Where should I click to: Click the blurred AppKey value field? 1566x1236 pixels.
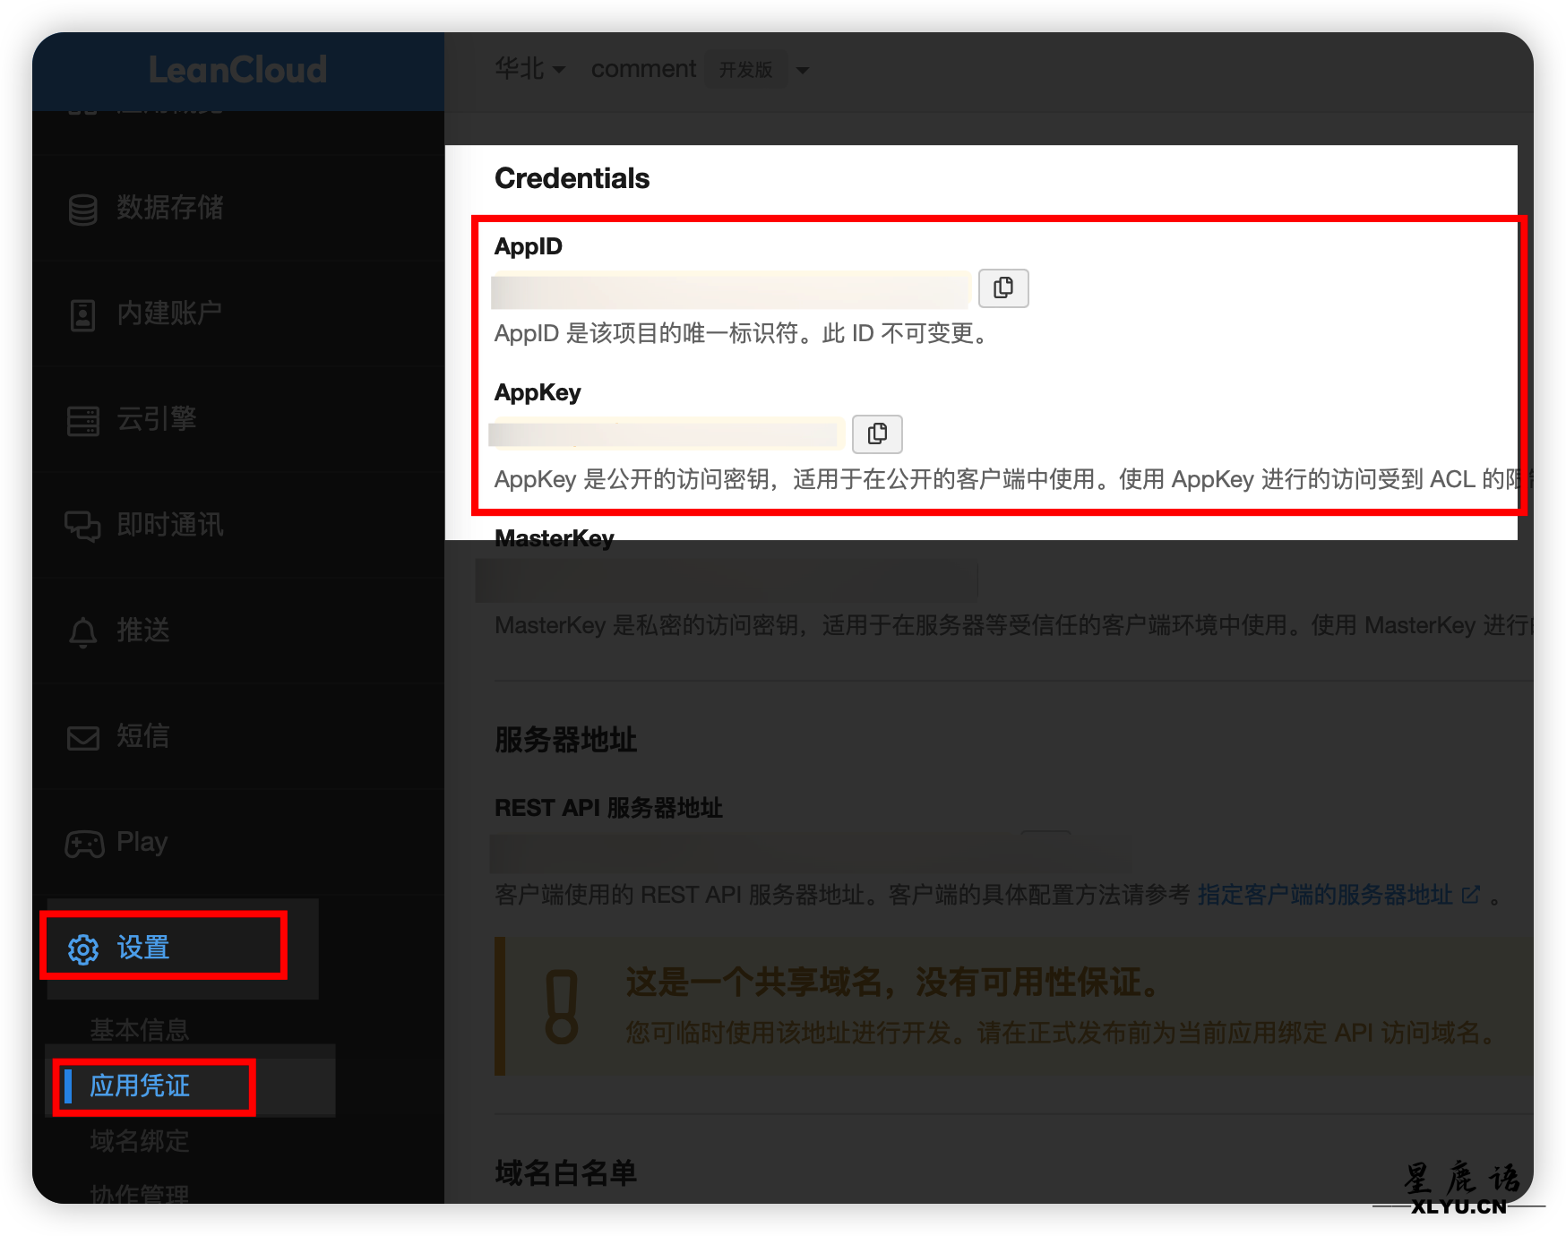(x=667, y=434)
